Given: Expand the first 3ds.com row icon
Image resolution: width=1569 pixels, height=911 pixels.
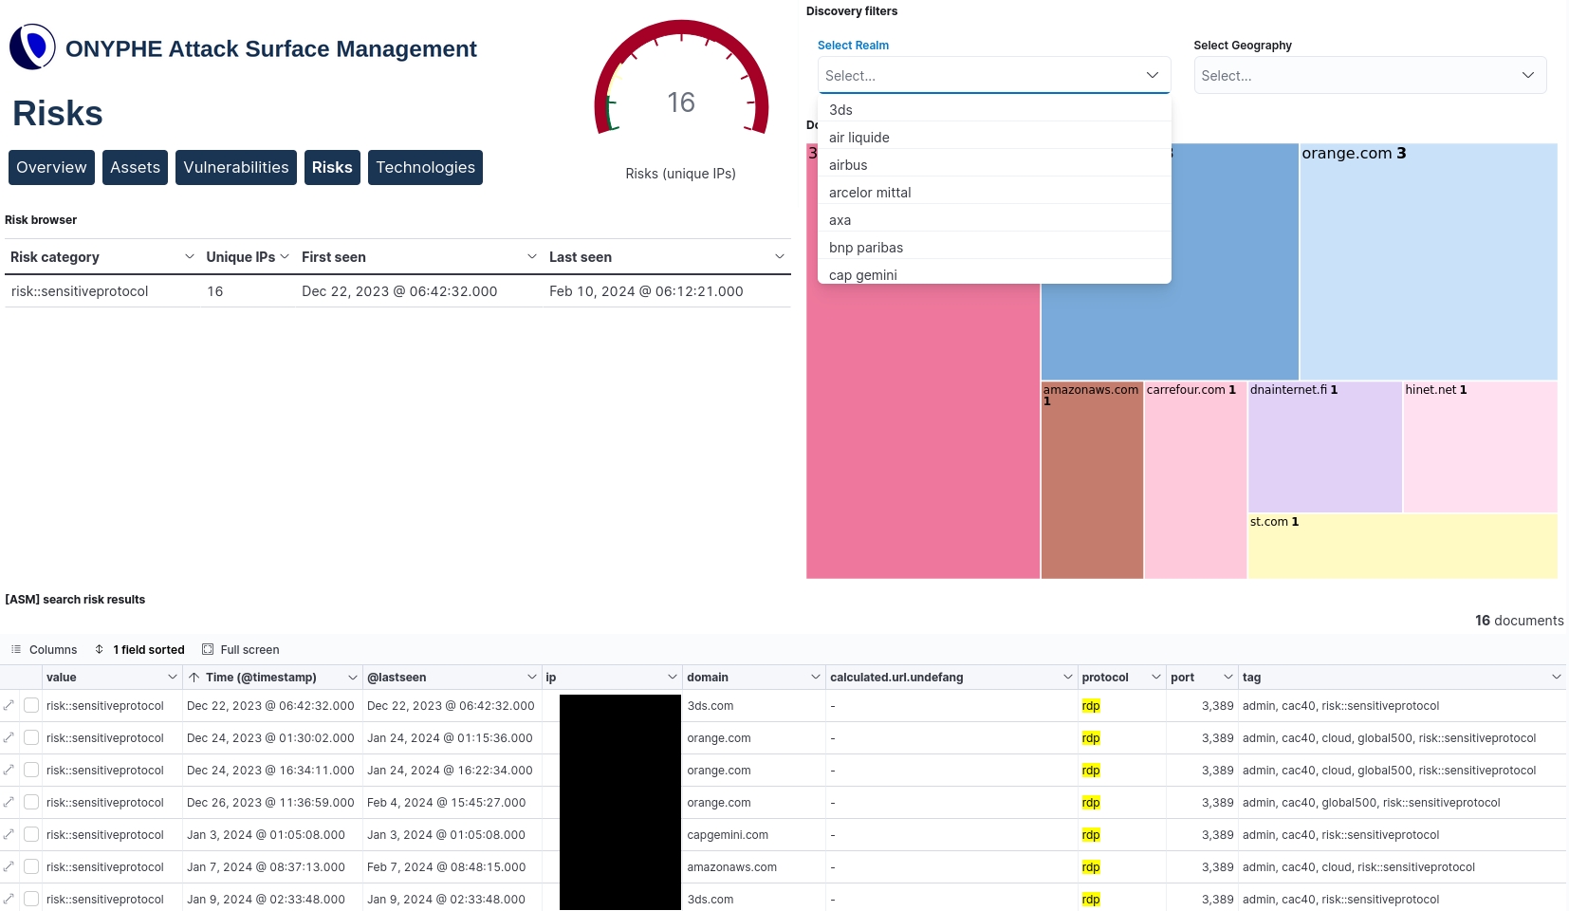Looking at the screenshot, I should click(9, 705).
